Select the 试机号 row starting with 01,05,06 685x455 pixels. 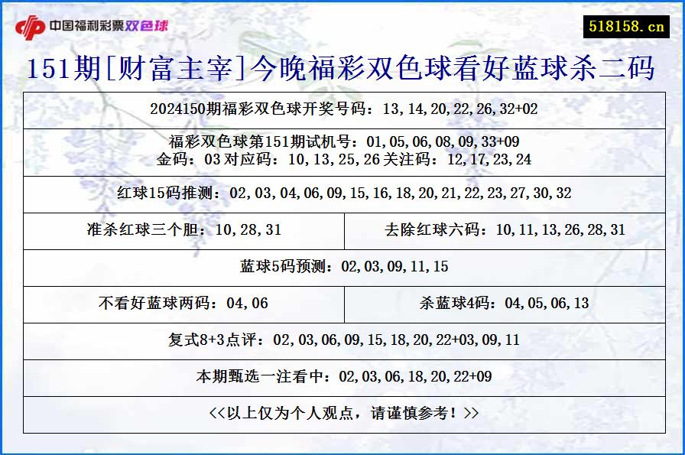click(342, 141)
